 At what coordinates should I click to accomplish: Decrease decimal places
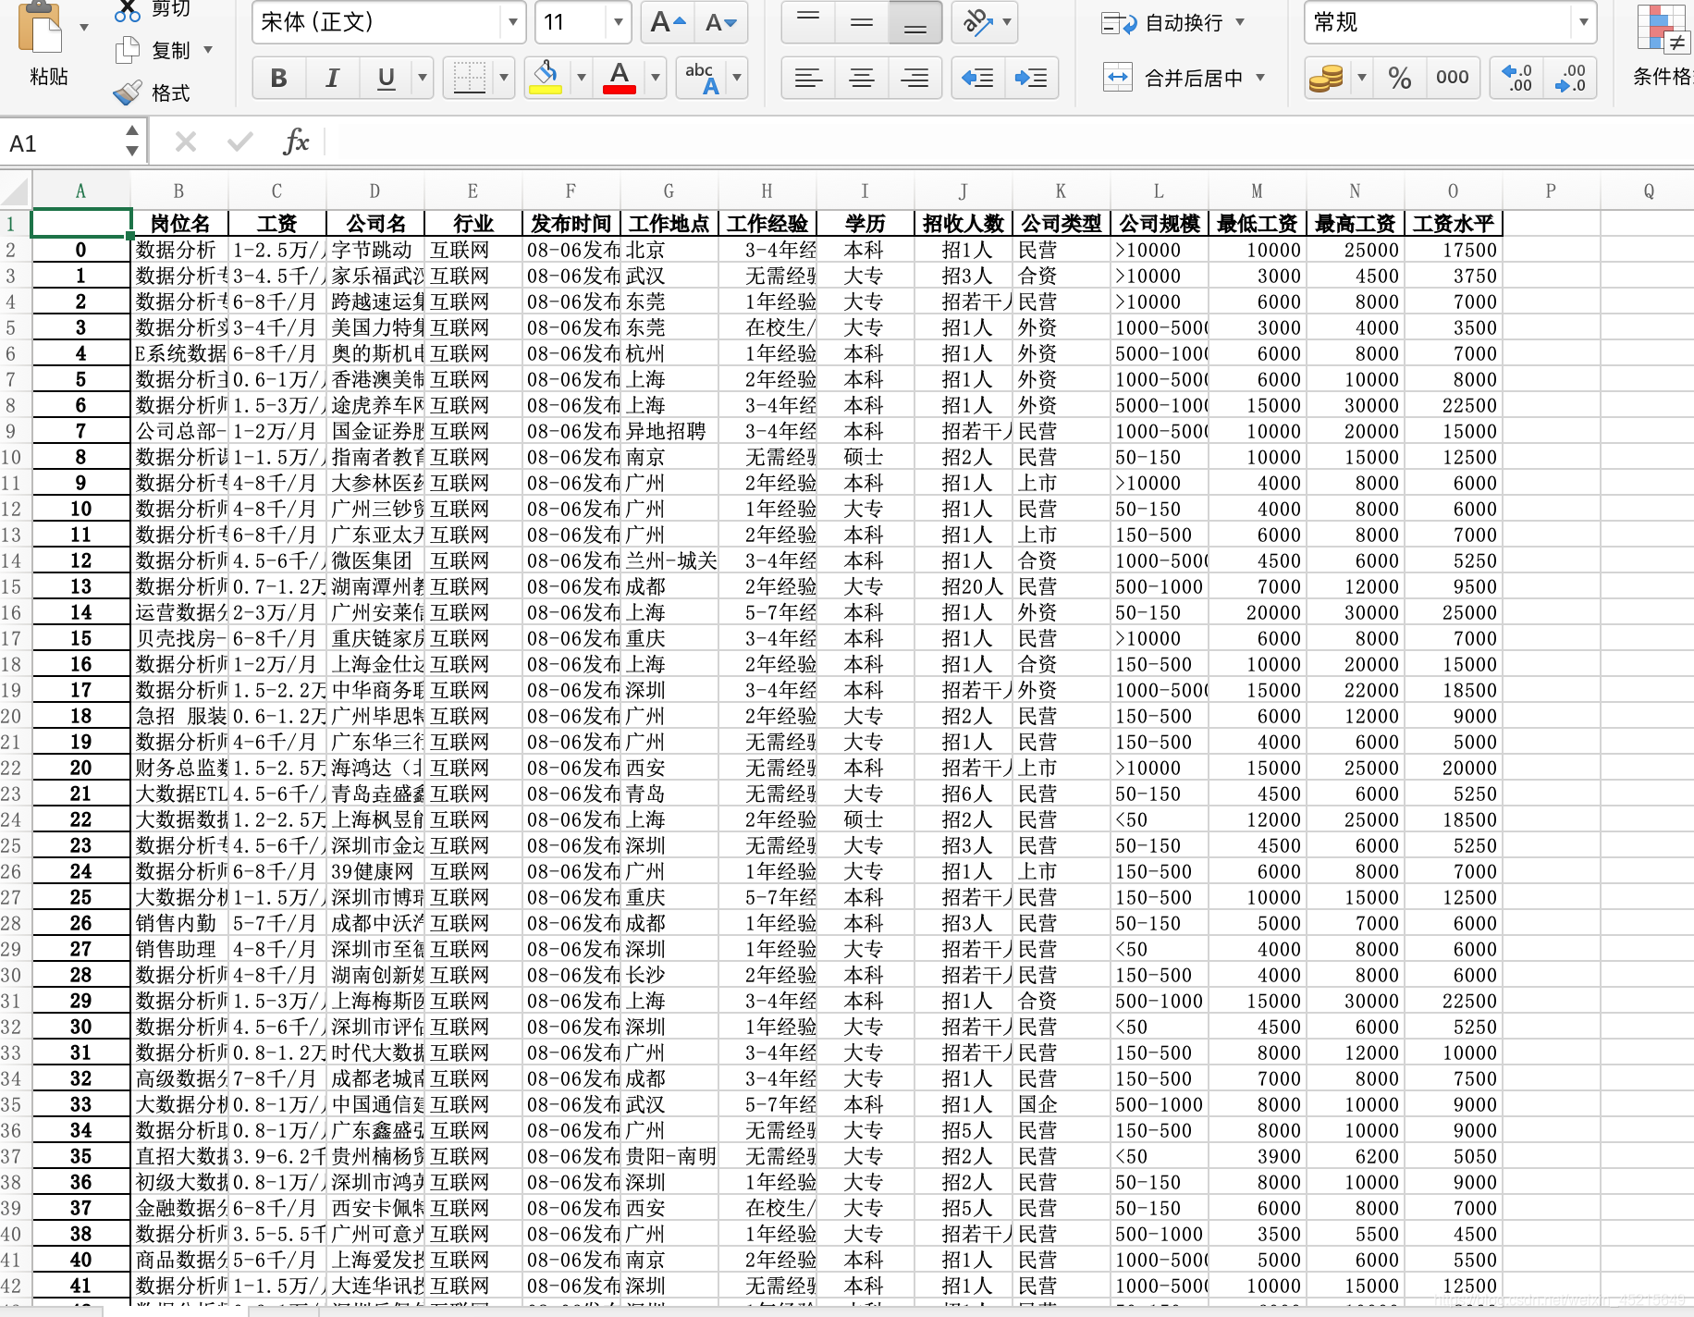pyautogui.click(x=1570, y=78)
